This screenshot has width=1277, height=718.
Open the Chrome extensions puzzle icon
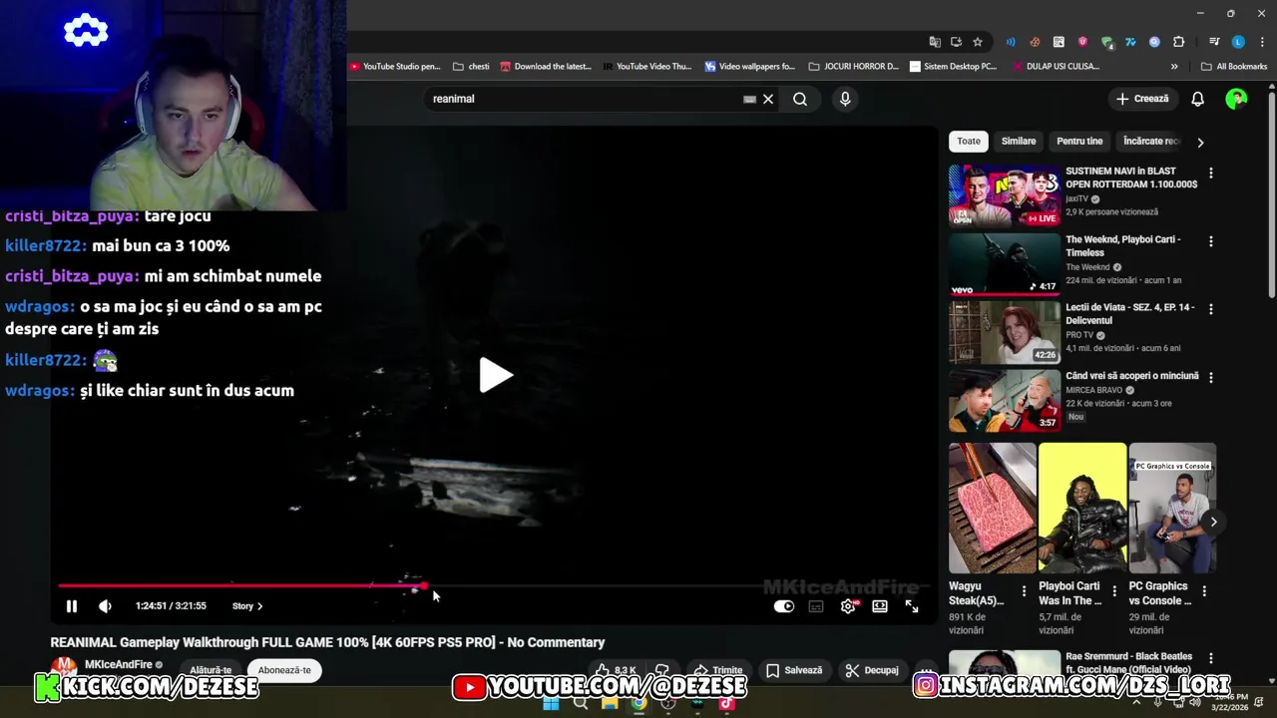[x=1179, y=42]
